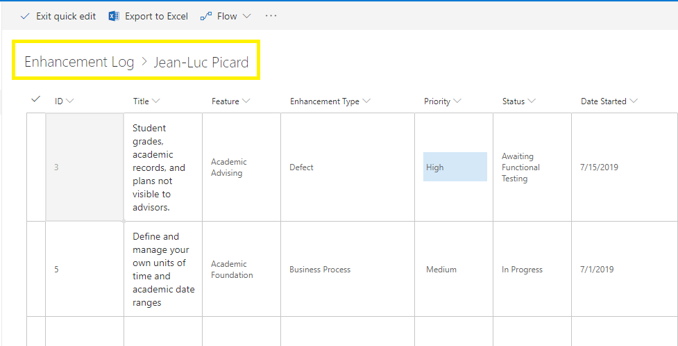Open the more options ellipsis menu
Image resolution: width=678 pixels, height=346 pixels.
pos(271,16)
